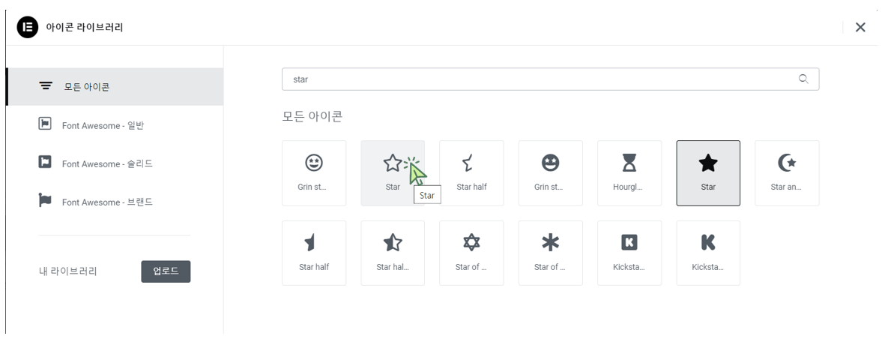Select the Kickstarter K letter icon
Viewport: 885px width, 339px height.
[707, 253]
